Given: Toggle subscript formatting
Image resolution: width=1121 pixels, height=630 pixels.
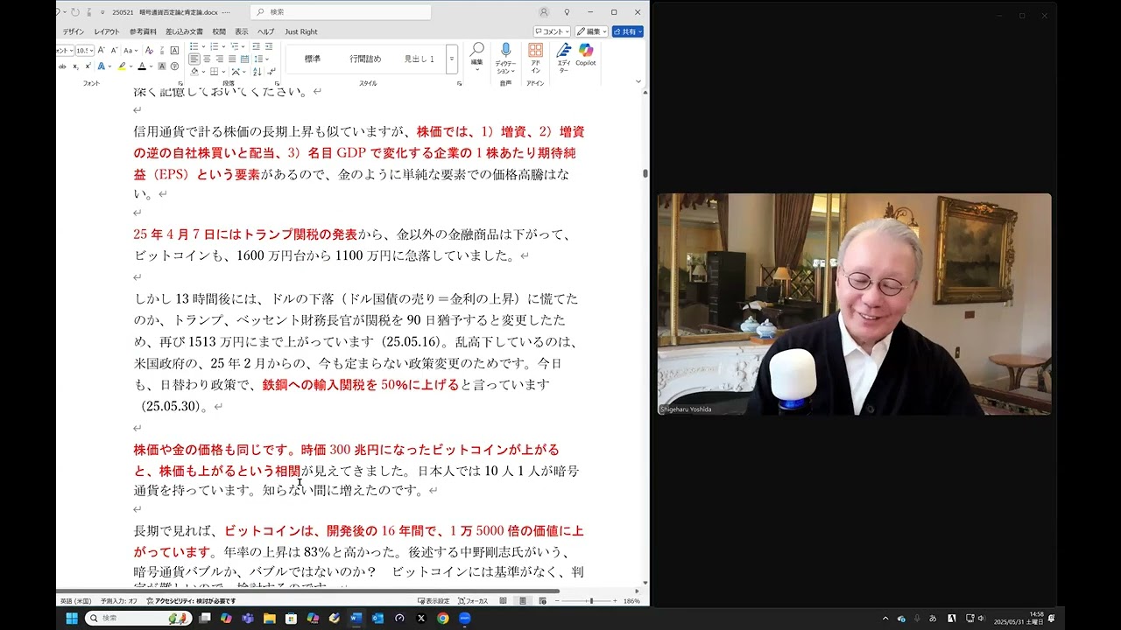Looking at the screenshot, I should tap(75, 66).
